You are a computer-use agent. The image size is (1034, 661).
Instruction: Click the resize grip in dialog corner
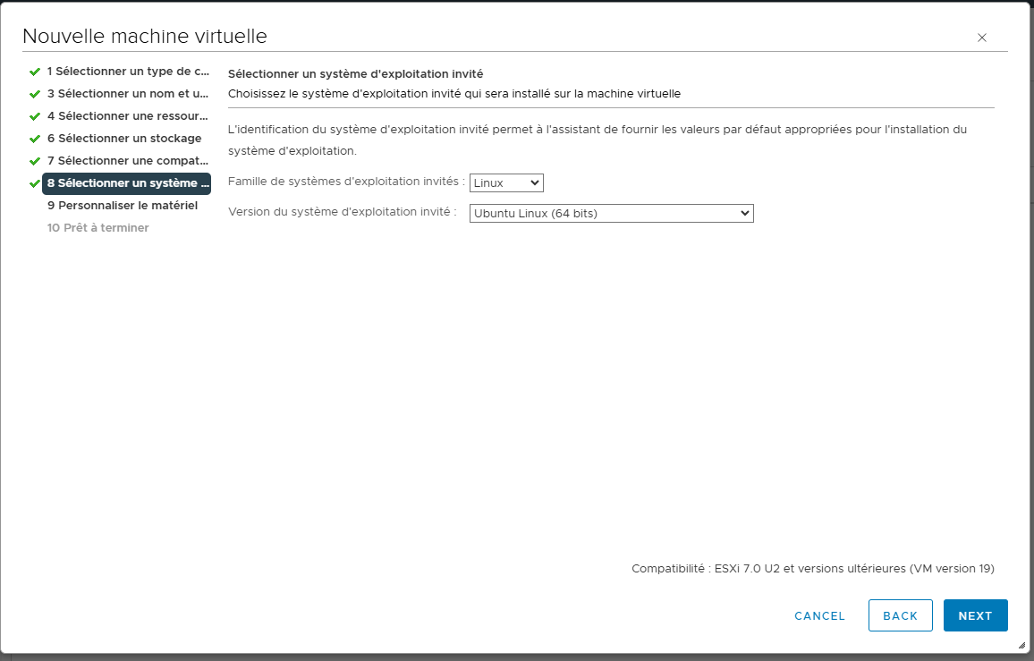point(1021,645)
